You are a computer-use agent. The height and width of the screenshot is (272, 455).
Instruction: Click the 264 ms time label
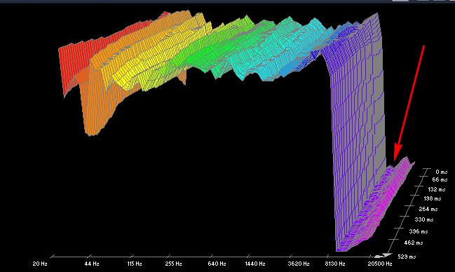[428, 209]
